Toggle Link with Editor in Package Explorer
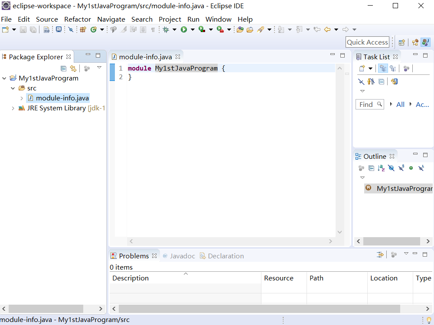Image resolution: width=434 pixels, height=325 pixels. coord(73,68)
